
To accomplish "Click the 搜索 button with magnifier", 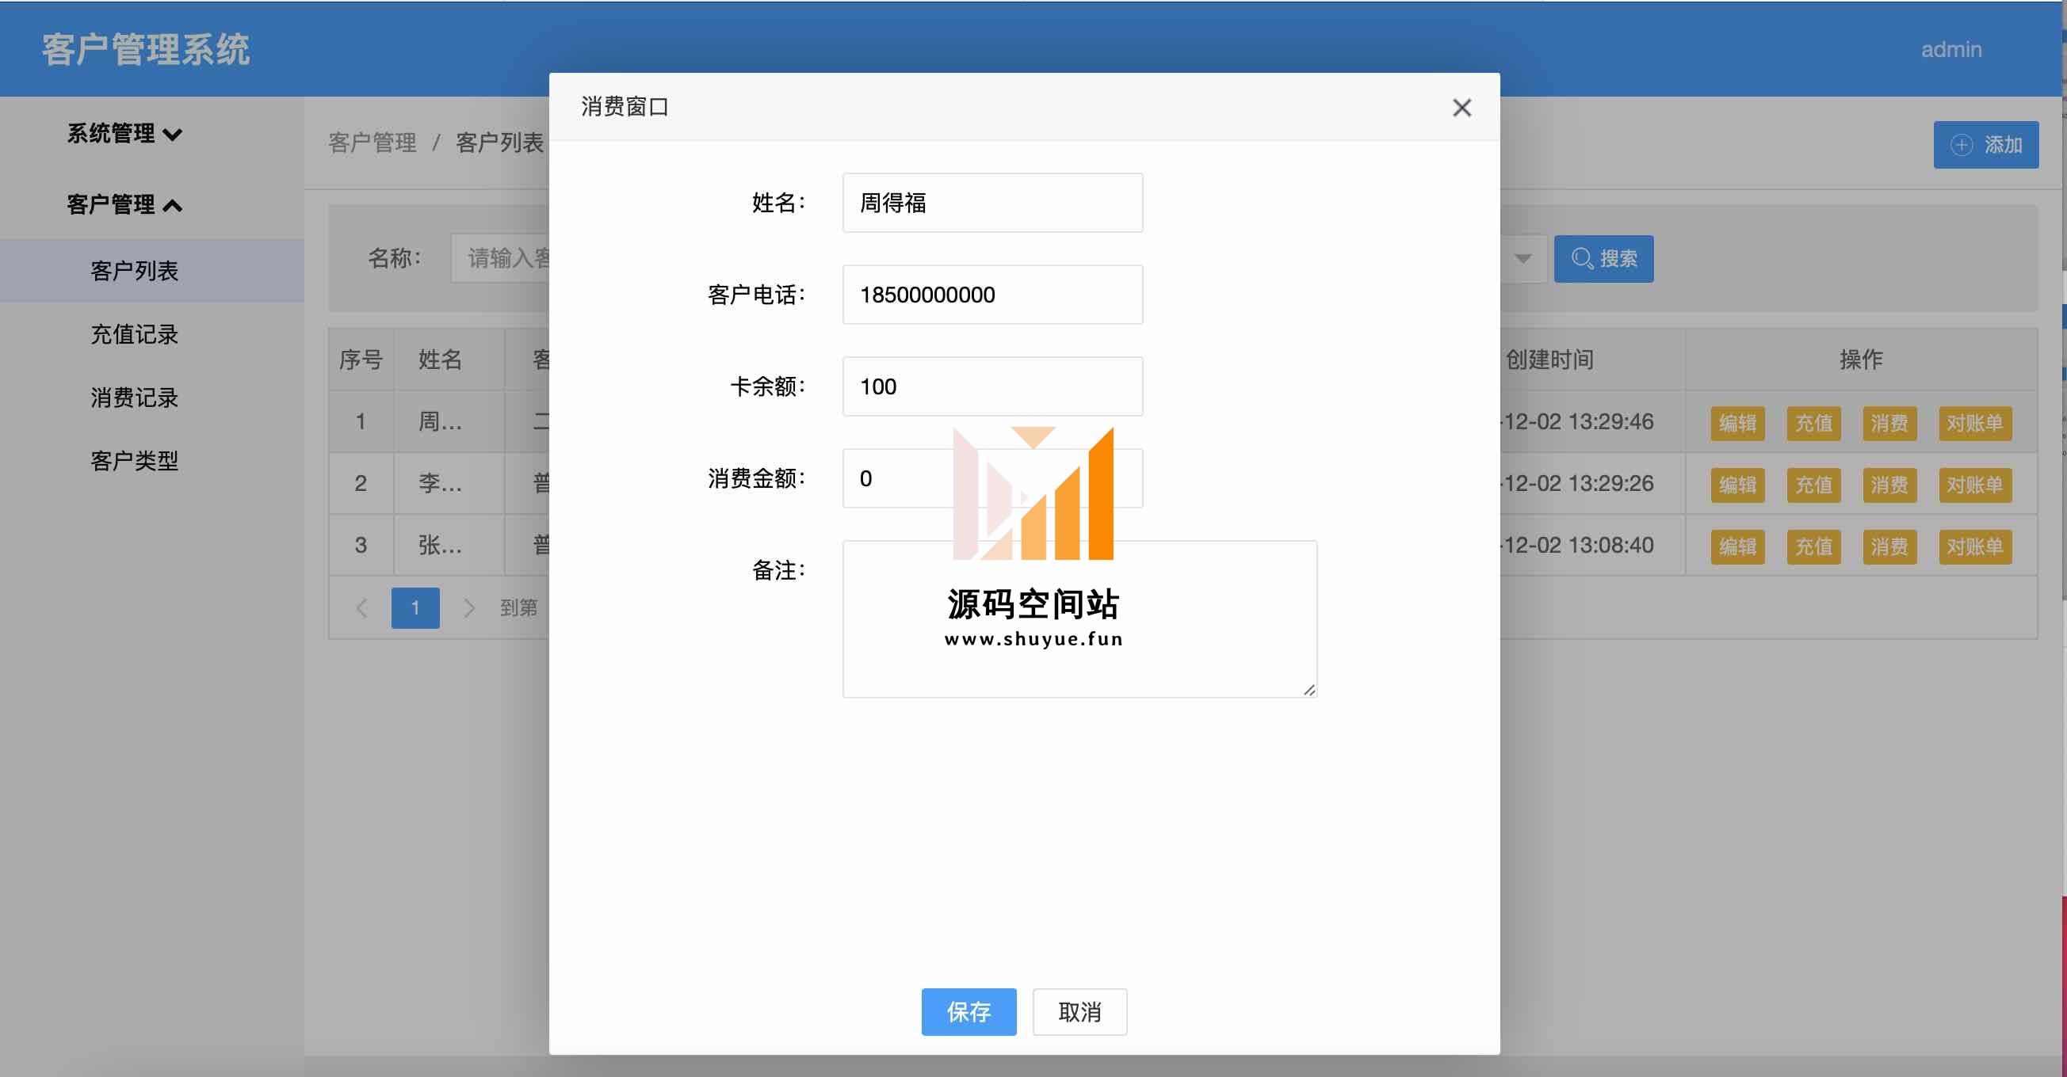I will point(1603,258).
